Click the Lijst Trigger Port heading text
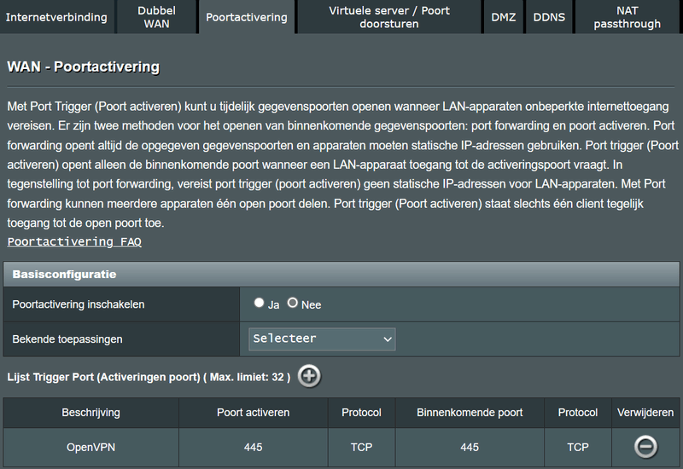This screenshot has height=469, width=683. 149,377
